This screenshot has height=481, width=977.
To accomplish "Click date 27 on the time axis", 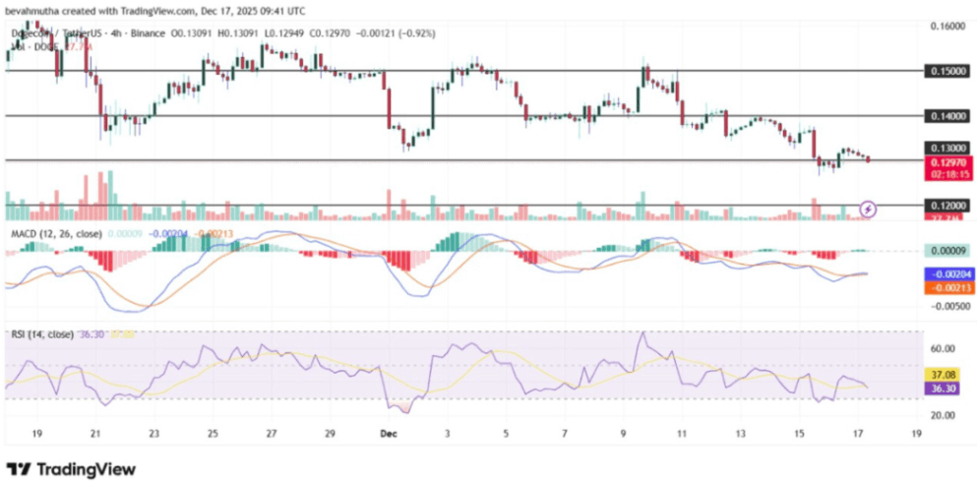I will click(x=271, y=434).
